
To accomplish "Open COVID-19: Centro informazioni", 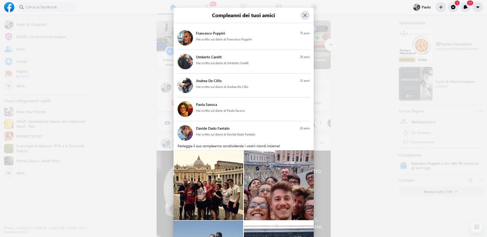I will [46, 37].
